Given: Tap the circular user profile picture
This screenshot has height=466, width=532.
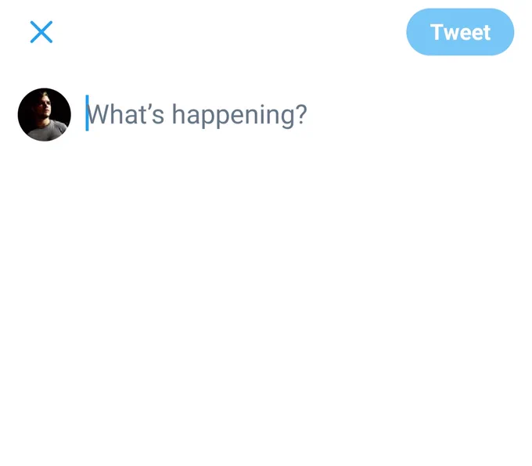Looking at the screenshot, I should (44, 115).
